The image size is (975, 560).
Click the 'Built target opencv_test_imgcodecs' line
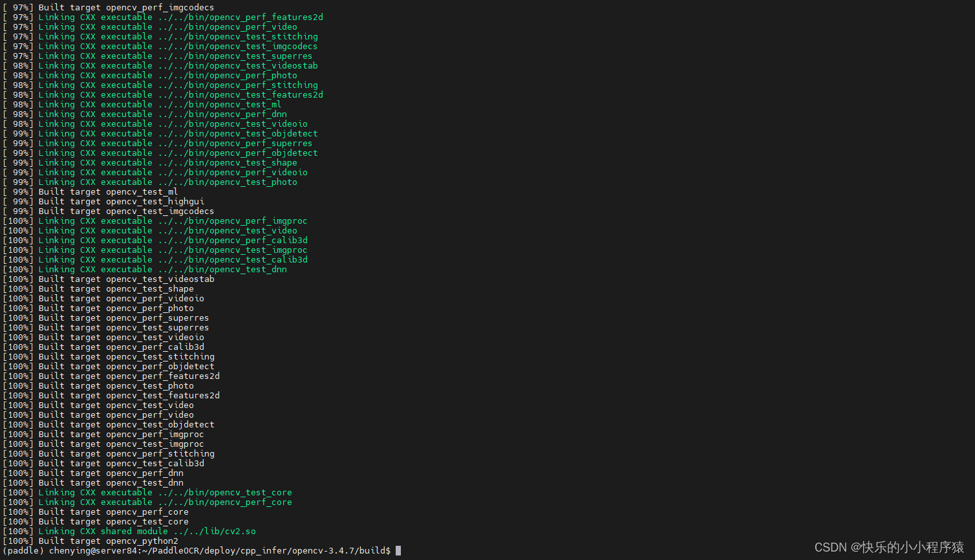(x=109, y=211)
